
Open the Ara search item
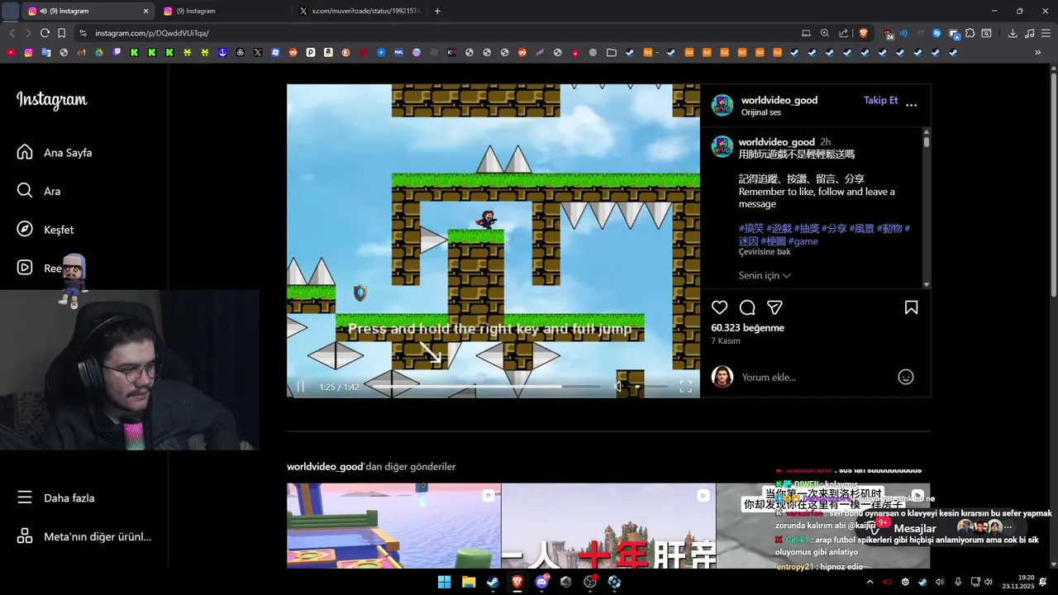click(39, 191)
